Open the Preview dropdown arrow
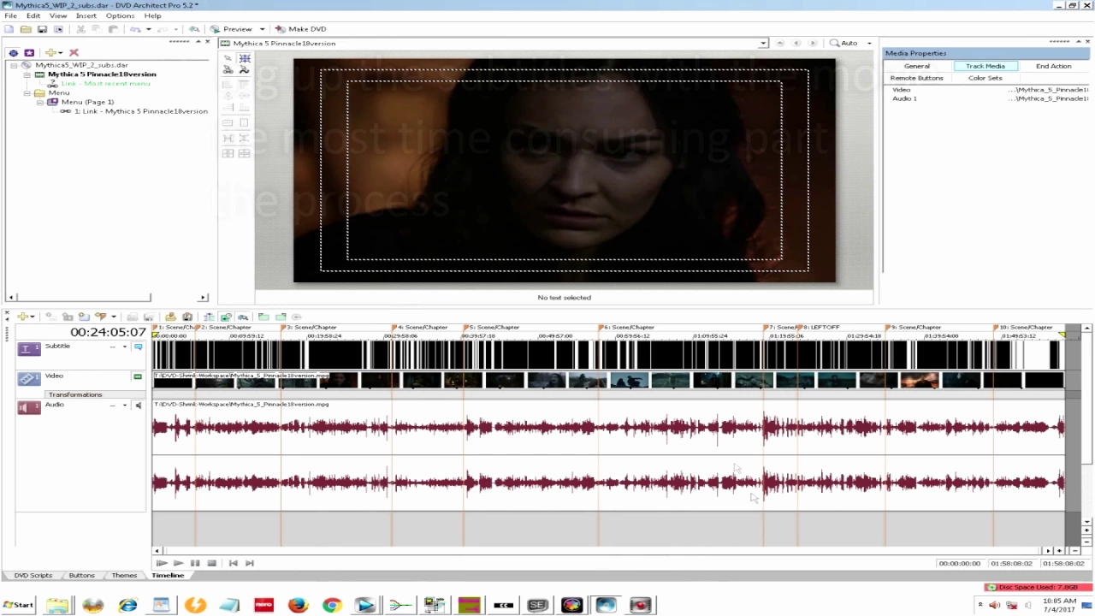 [x=263, y=29]
